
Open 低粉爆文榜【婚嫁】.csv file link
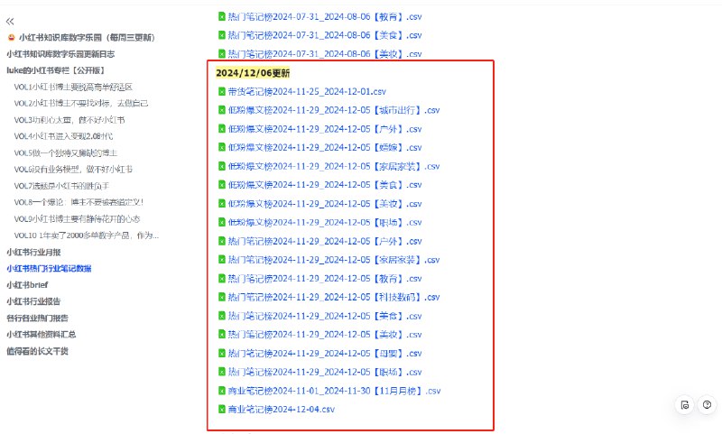tap(325, 148)
